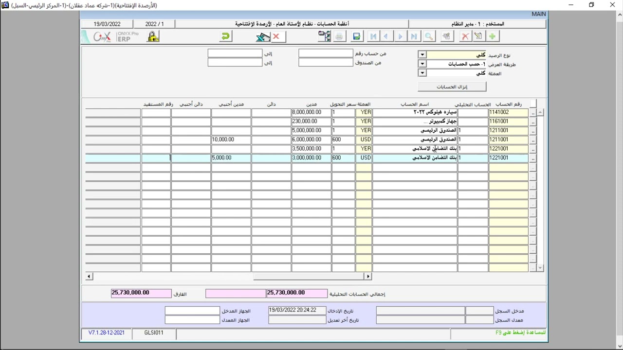Click the grid vertical scrollbar down arrow

pyautogui.click(x=540, y=268)
